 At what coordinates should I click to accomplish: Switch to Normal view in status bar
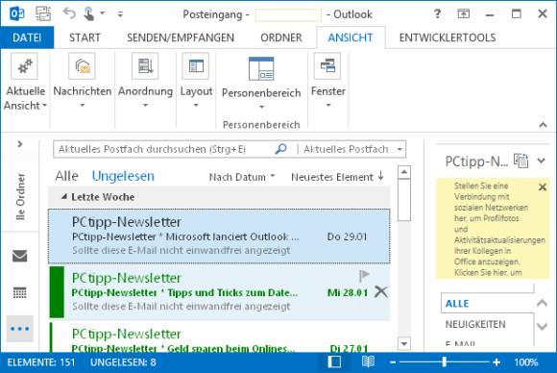(x=334, y=362)
